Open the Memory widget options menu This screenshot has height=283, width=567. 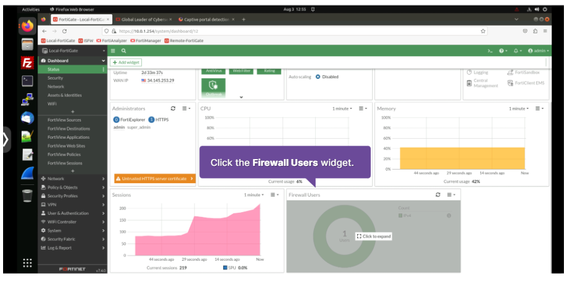(x=539, y=109)
